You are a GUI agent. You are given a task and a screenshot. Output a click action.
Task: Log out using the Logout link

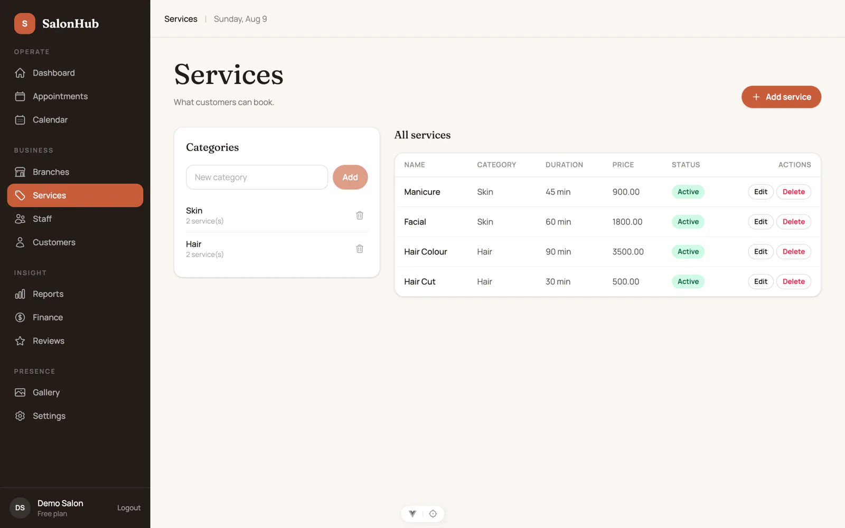pyautogui.click(x=129, y=508)
